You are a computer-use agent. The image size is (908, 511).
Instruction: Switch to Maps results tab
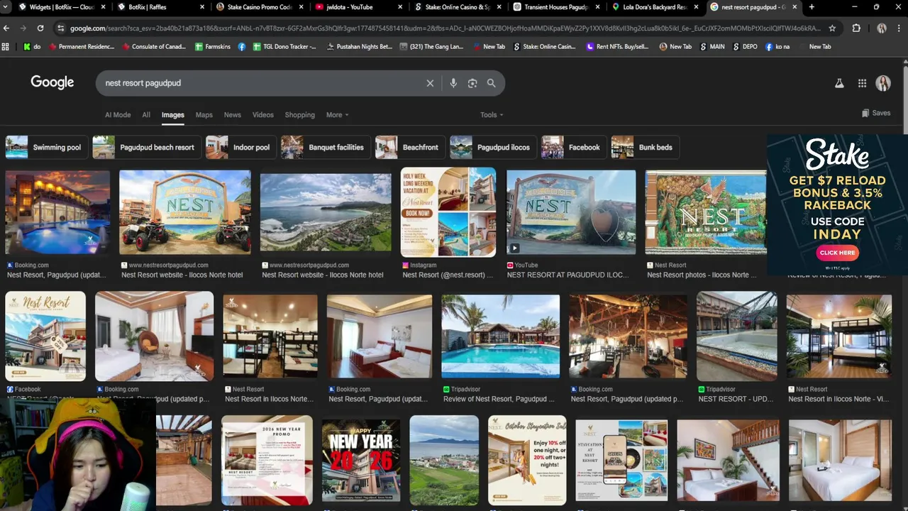point(204,115)
